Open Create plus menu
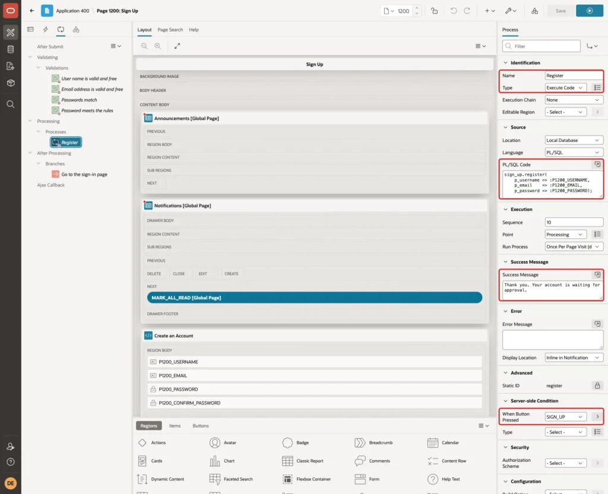 489,11
